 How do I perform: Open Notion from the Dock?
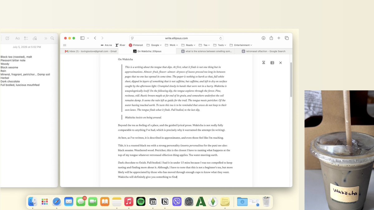[165, 202]
